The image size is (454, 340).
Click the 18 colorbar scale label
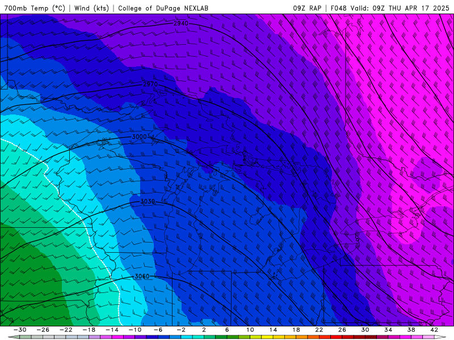coord(296,330)
